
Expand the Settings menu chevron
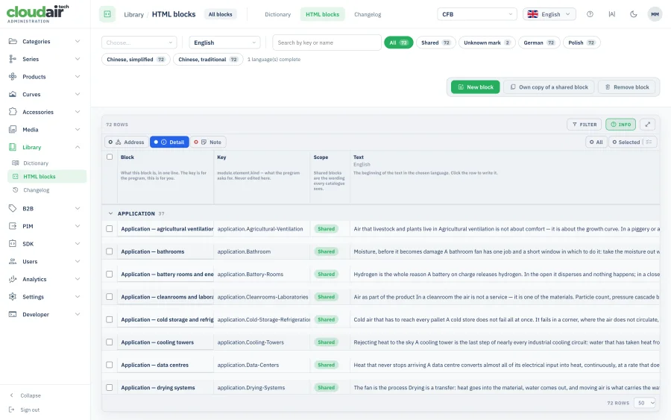[78, 297]
